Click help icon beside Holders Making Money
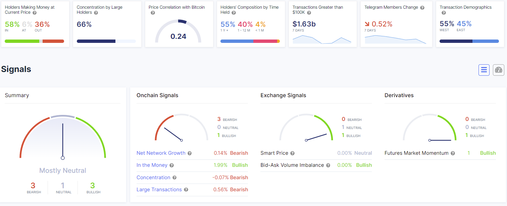Image resolution: width=507 pixels, height=206 pixels. (35, 13)
